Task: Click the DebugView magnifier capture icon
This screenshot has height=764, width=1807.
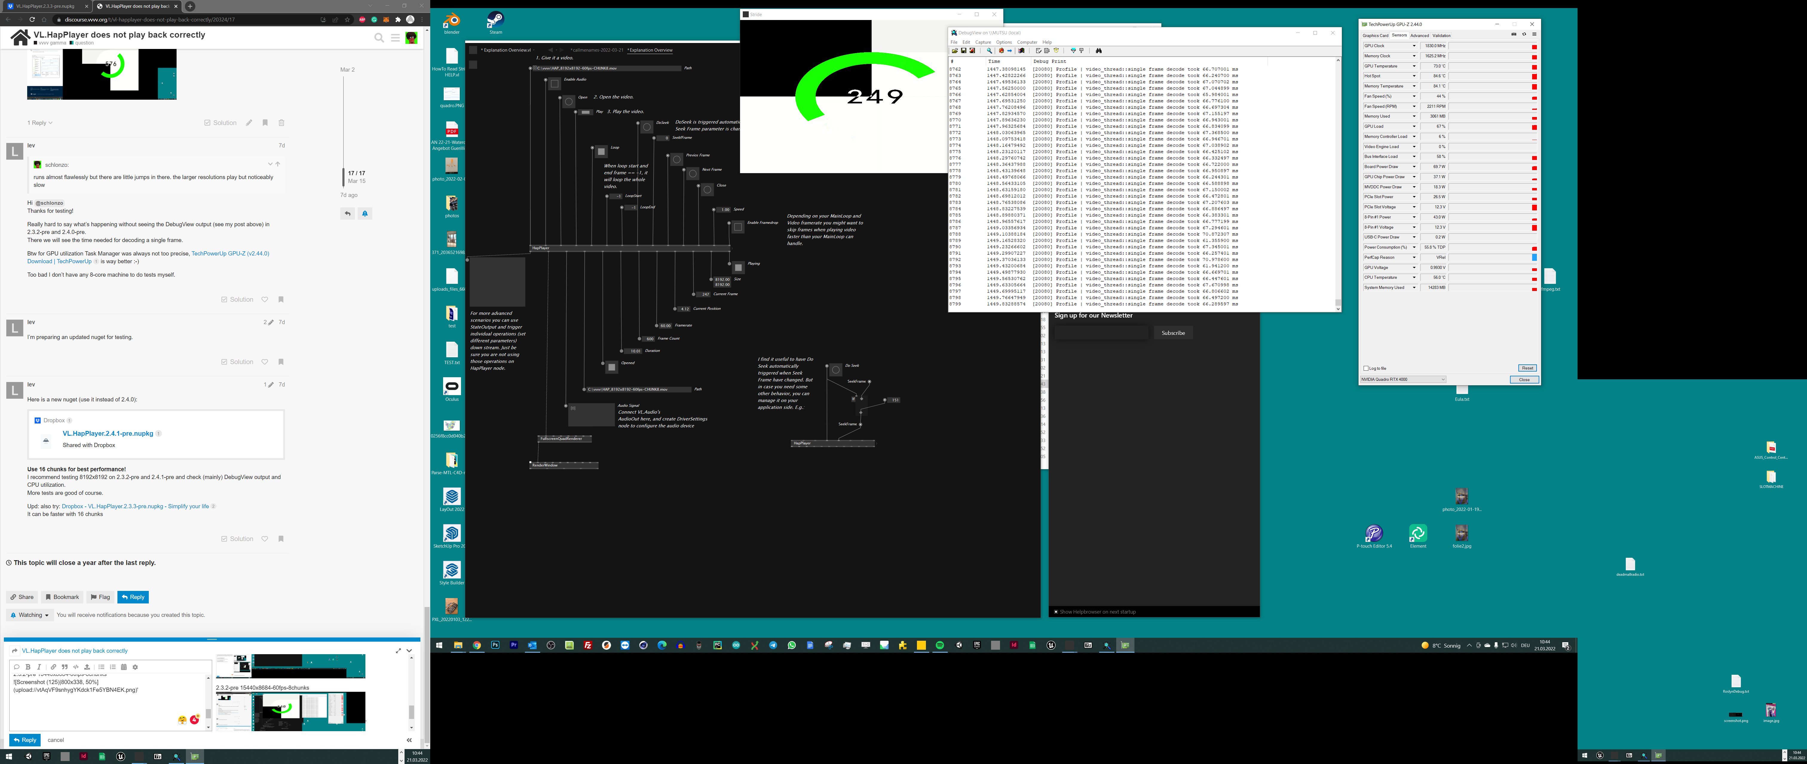Action: click(x=990, y=50)
